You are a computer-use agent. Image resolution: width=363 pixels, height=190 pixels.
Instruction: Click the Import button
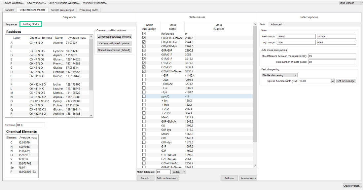pyautogui.click(x=146, y=178)
